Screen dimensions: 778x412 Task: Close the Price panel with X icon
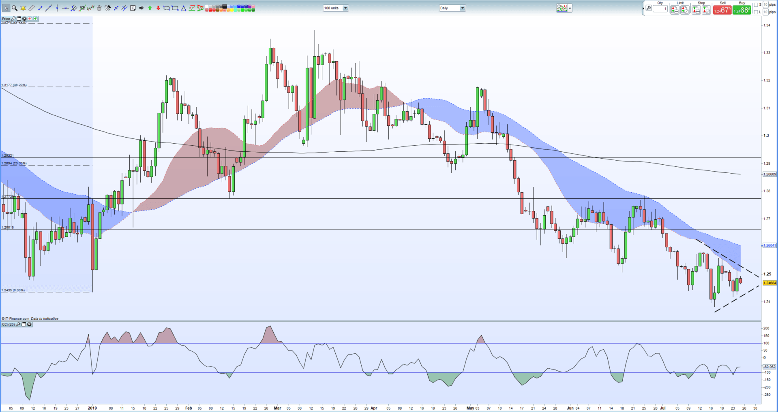pos(24,19)
